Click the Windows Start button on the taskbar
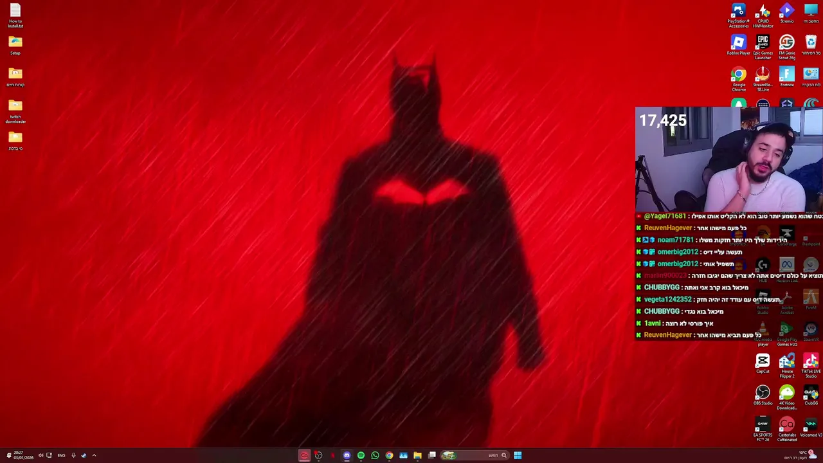 pyautogui.click(x=518, y=455)
